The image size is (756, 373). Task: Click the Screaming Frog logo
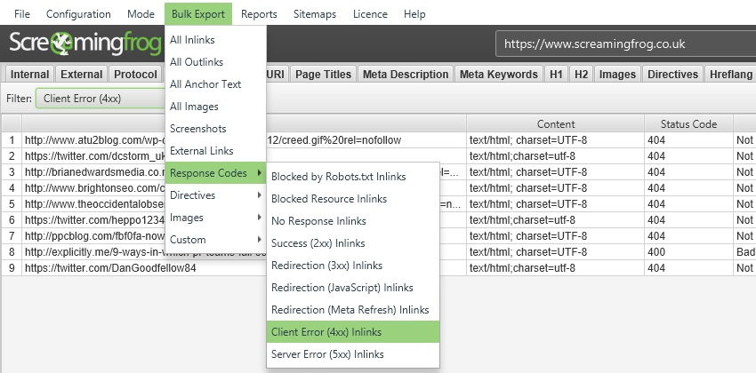pos(84,44)
